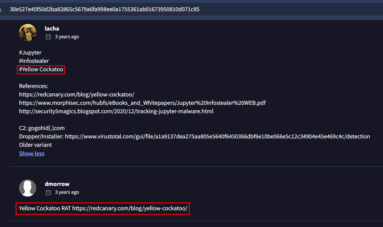This screenshot has height=227, width=383.
Task: Click '3 years ago' under lacha
Action: coord(67,37)
